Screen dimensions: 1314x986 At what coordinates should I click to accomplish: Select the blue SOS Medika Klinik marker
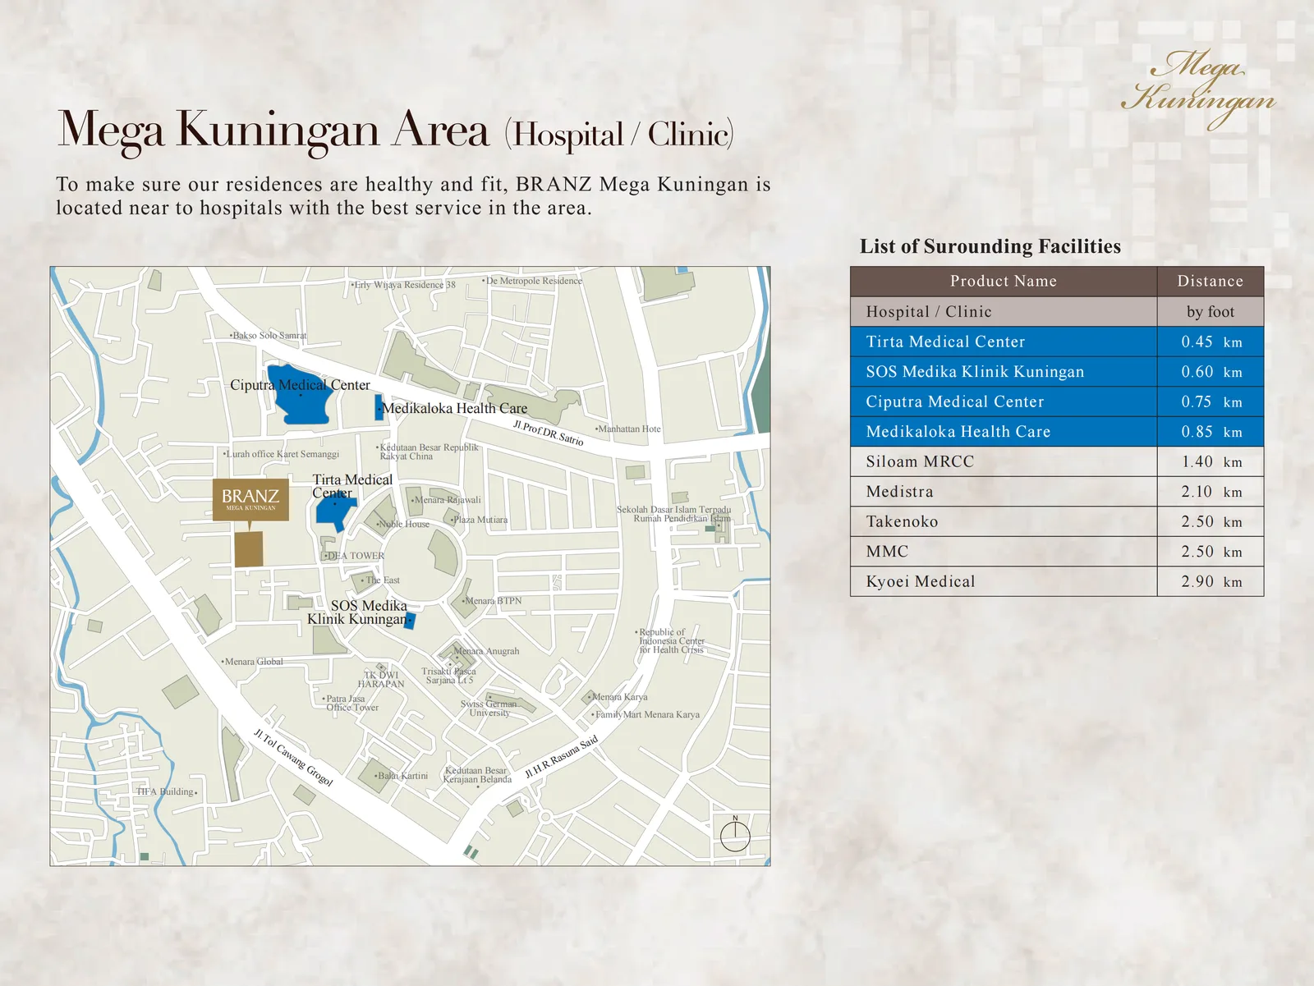(410, 621)
